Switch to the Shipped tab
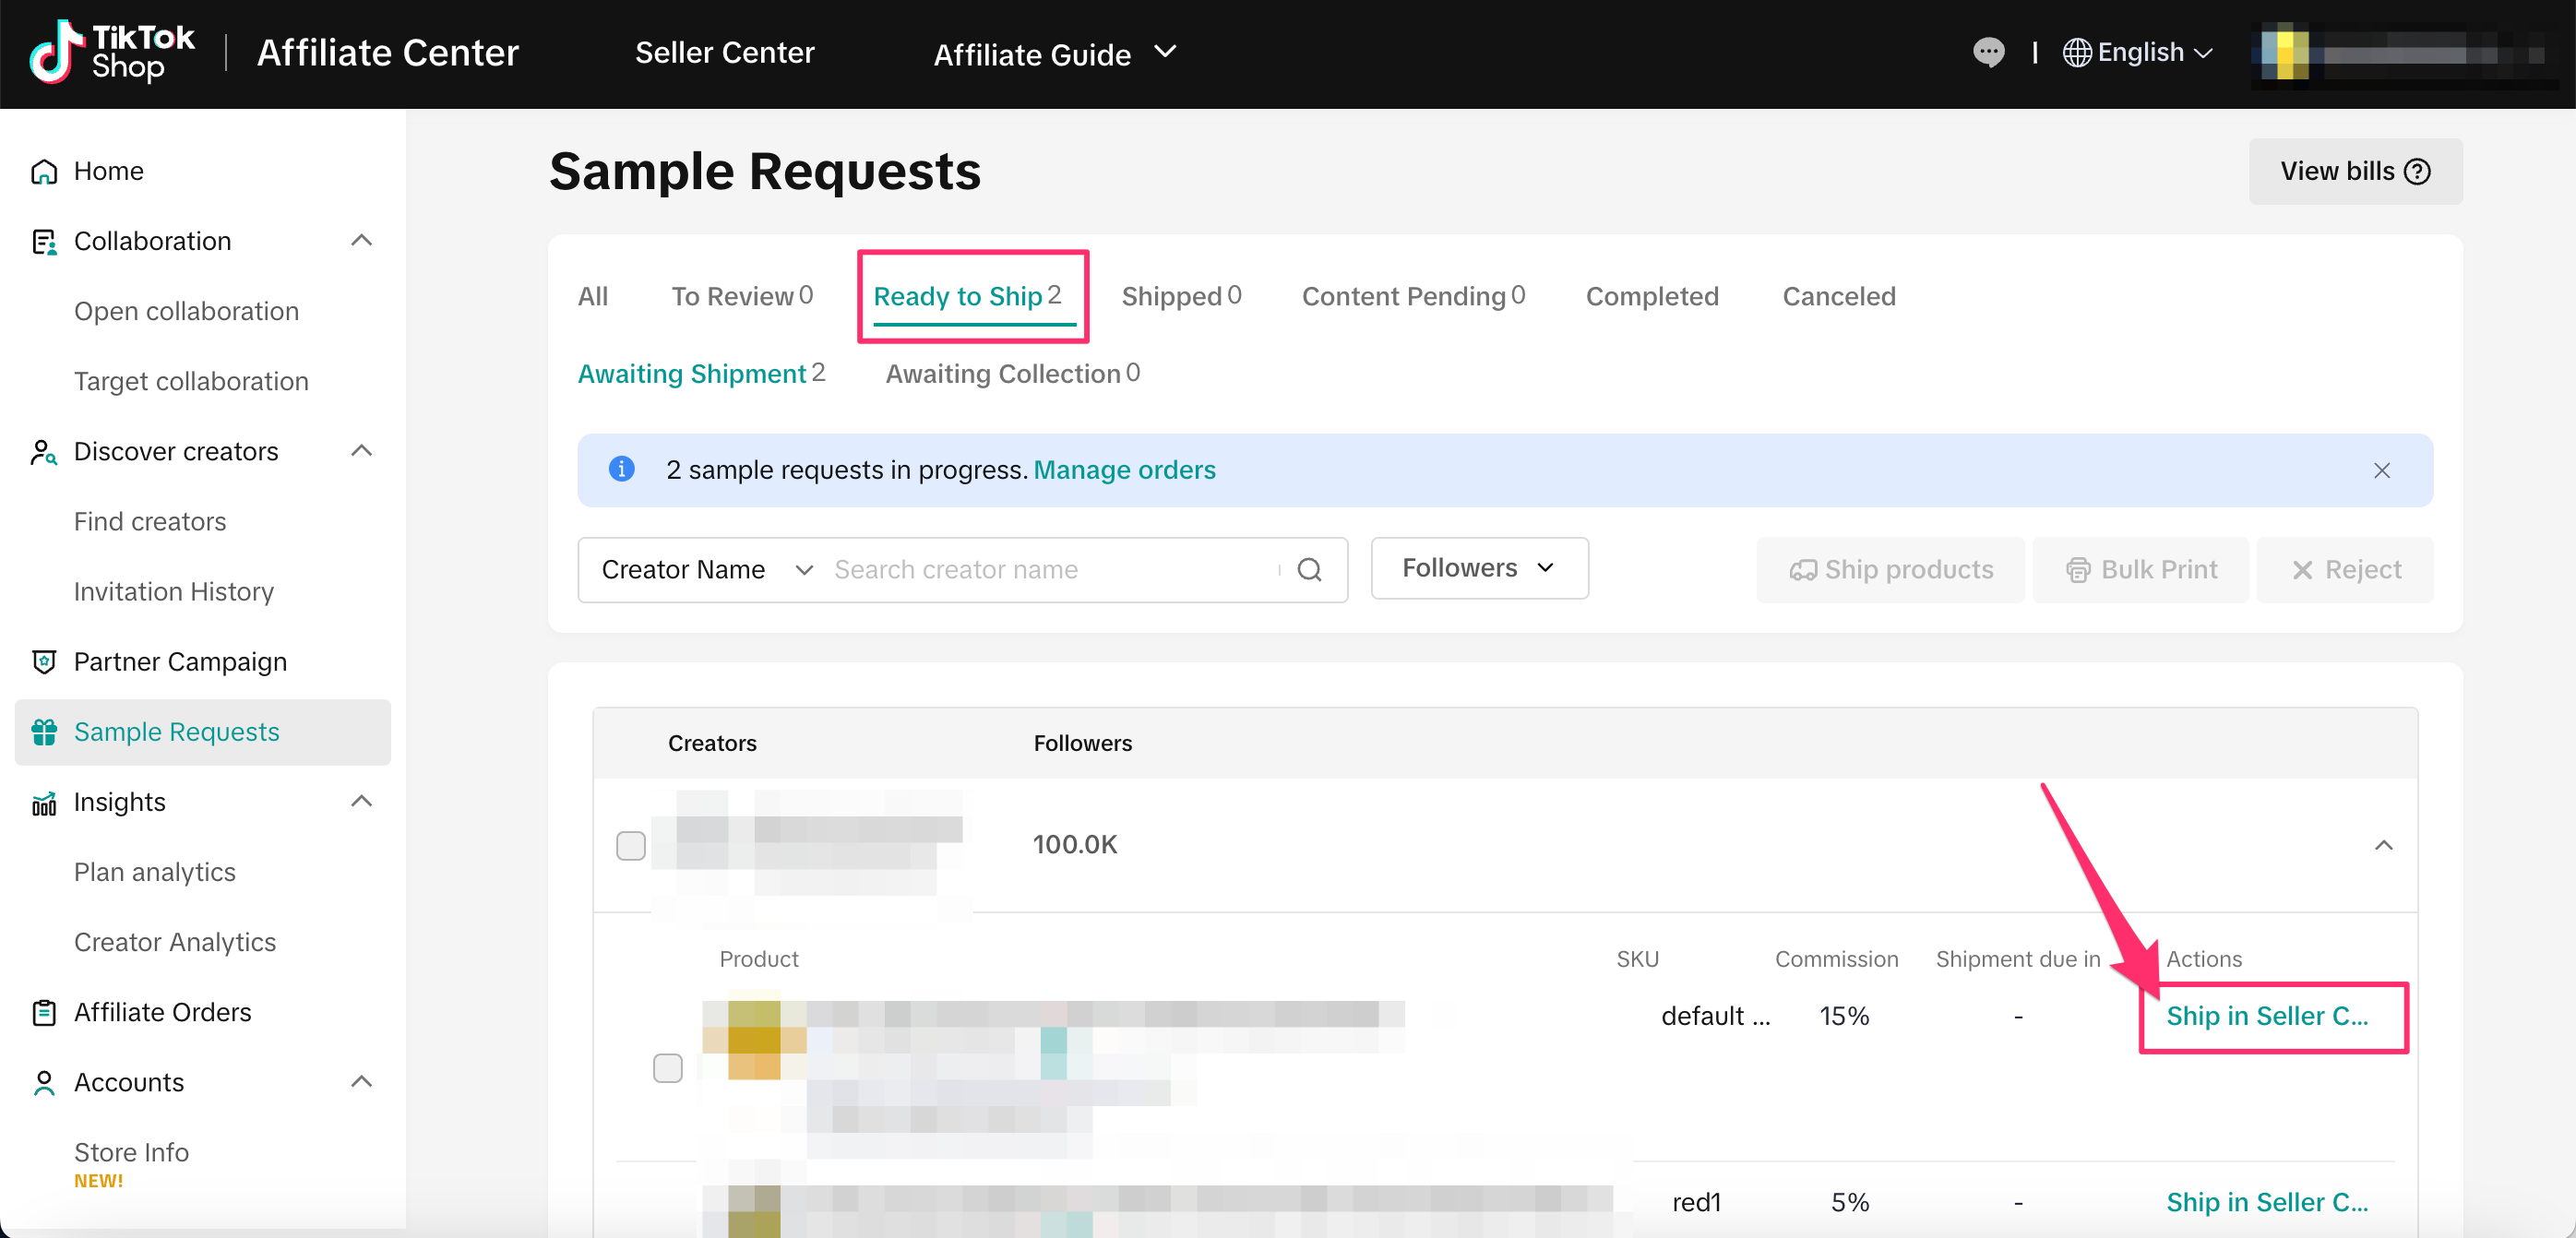Screen dimensions: 2576x1238 coord(1180,296)
